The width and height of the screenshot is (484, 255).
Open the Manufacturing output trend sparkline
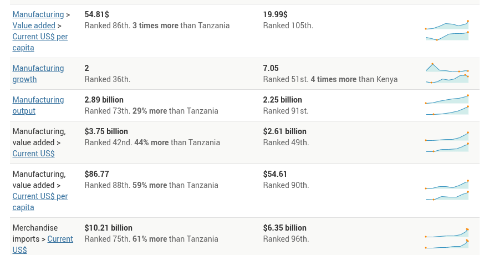tap(447, 105)
